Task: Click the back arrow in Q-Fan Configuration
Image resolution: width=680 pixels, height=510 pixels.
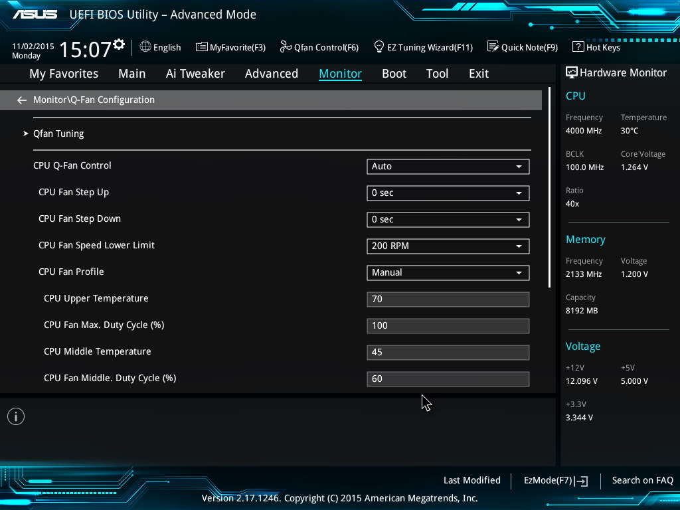Action: coord(22,100)
